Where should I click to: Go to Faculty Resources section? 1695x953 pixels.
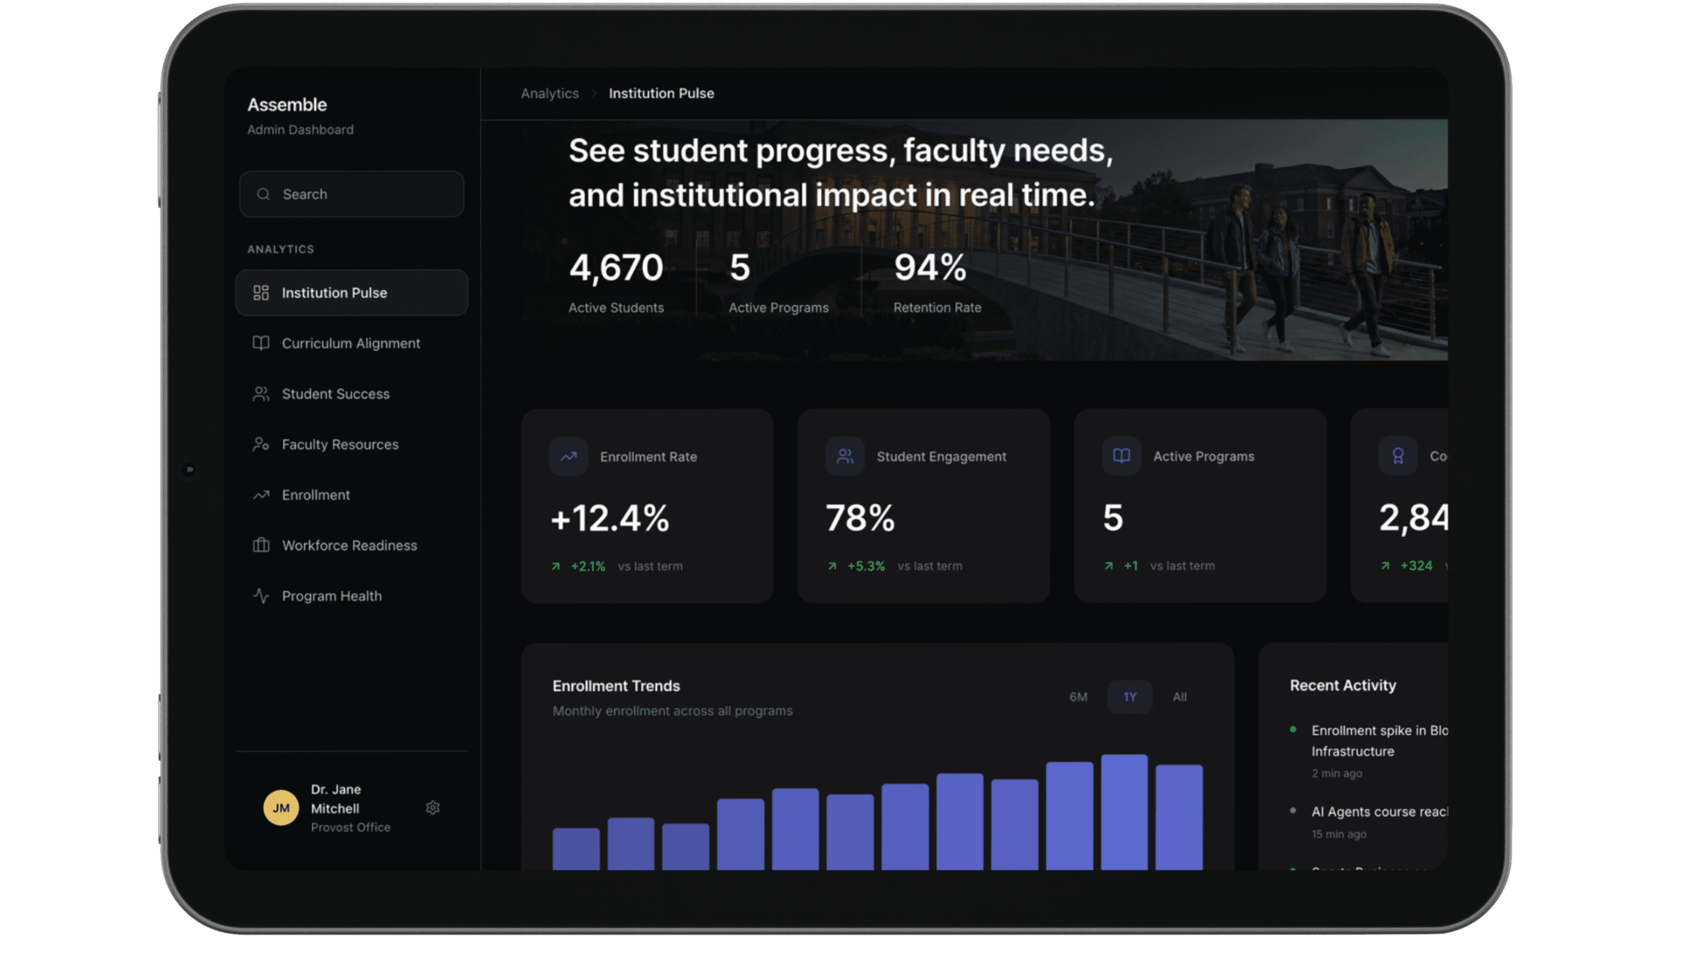340,445
